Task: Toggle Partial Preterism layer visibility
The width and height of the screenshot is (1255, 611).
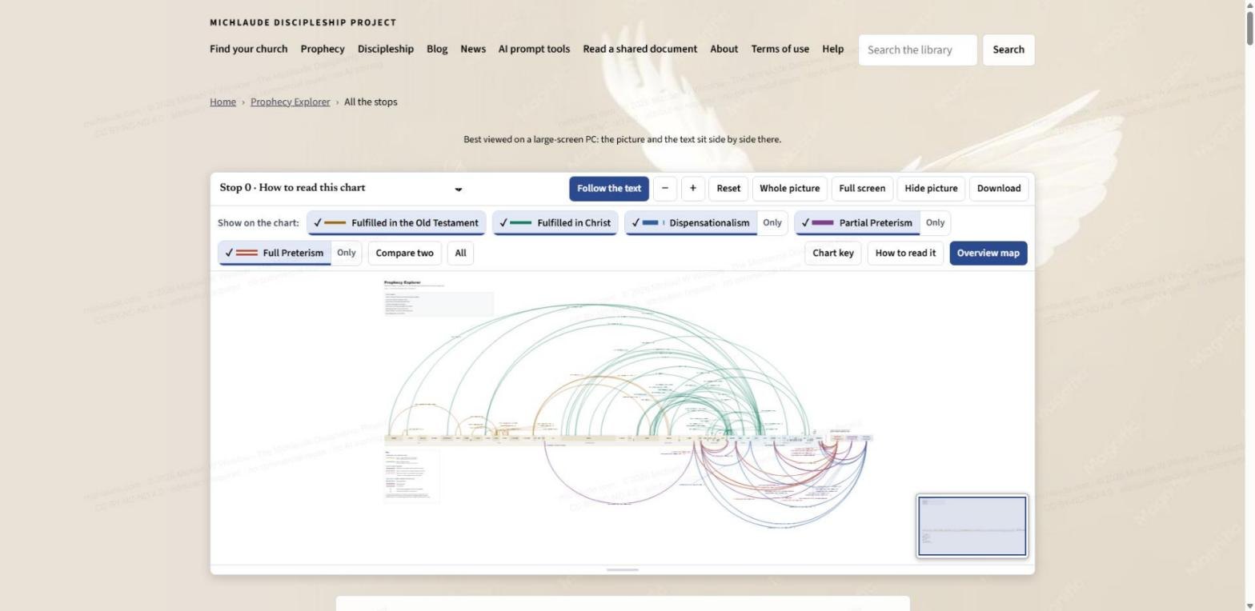Action: coord(857,223)
